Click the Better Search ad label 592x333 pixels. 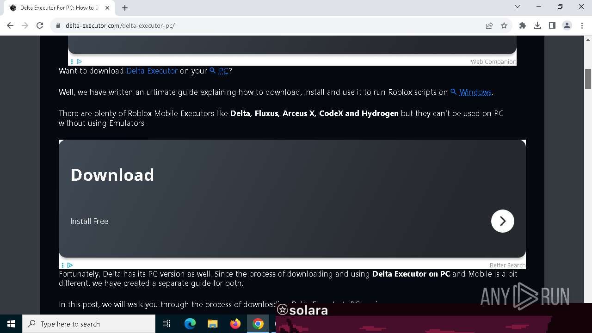click(x=507, y=265)
